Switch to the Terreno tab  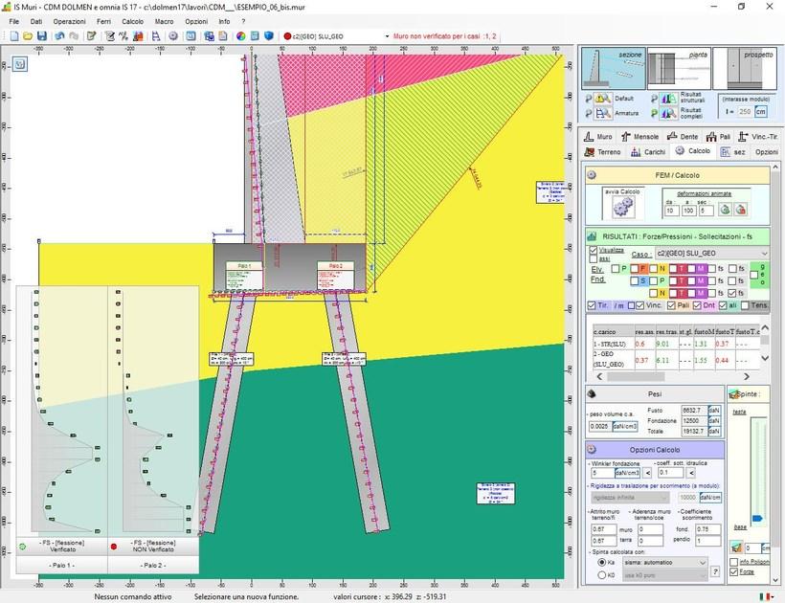(x=604, y=152)
